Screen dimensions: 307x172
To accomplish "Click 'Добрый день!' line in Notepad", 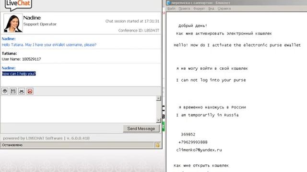I will tap(193, 25).
